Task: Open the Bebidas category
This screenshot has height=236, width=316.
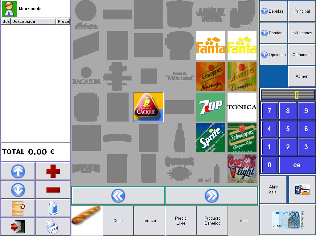Action: pos(273,11)
